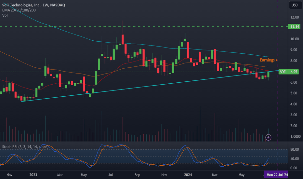Click the Jul label on time axis
This screenshot has width=303, height=179.
click(111, 175)
